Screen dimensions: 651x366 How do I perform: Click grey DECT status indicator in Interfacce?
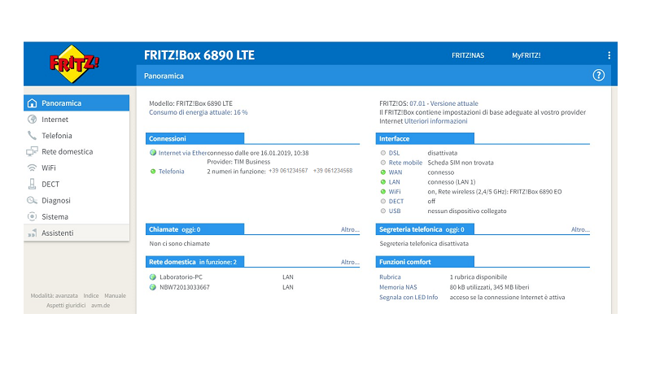point(382,201)
